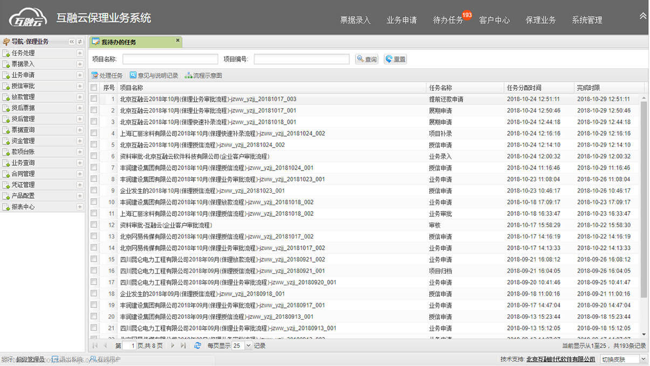Screen dimensions: 650x366
Task: Open the 每页显示 page size dropdown
Action: point(248,346)
